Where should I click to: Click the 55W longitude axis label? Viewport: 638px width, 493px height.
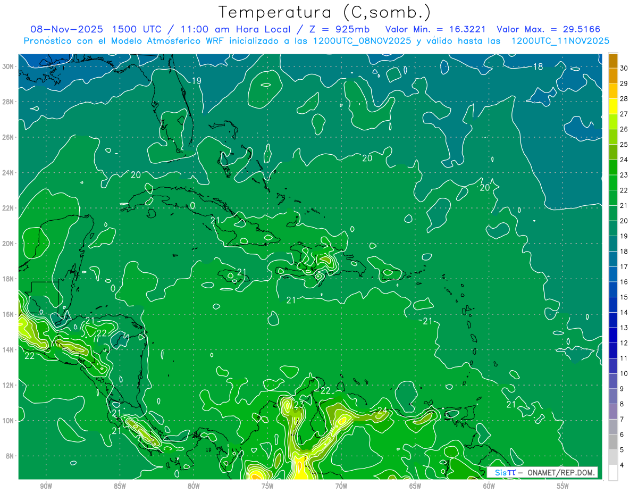pos(563,486)
